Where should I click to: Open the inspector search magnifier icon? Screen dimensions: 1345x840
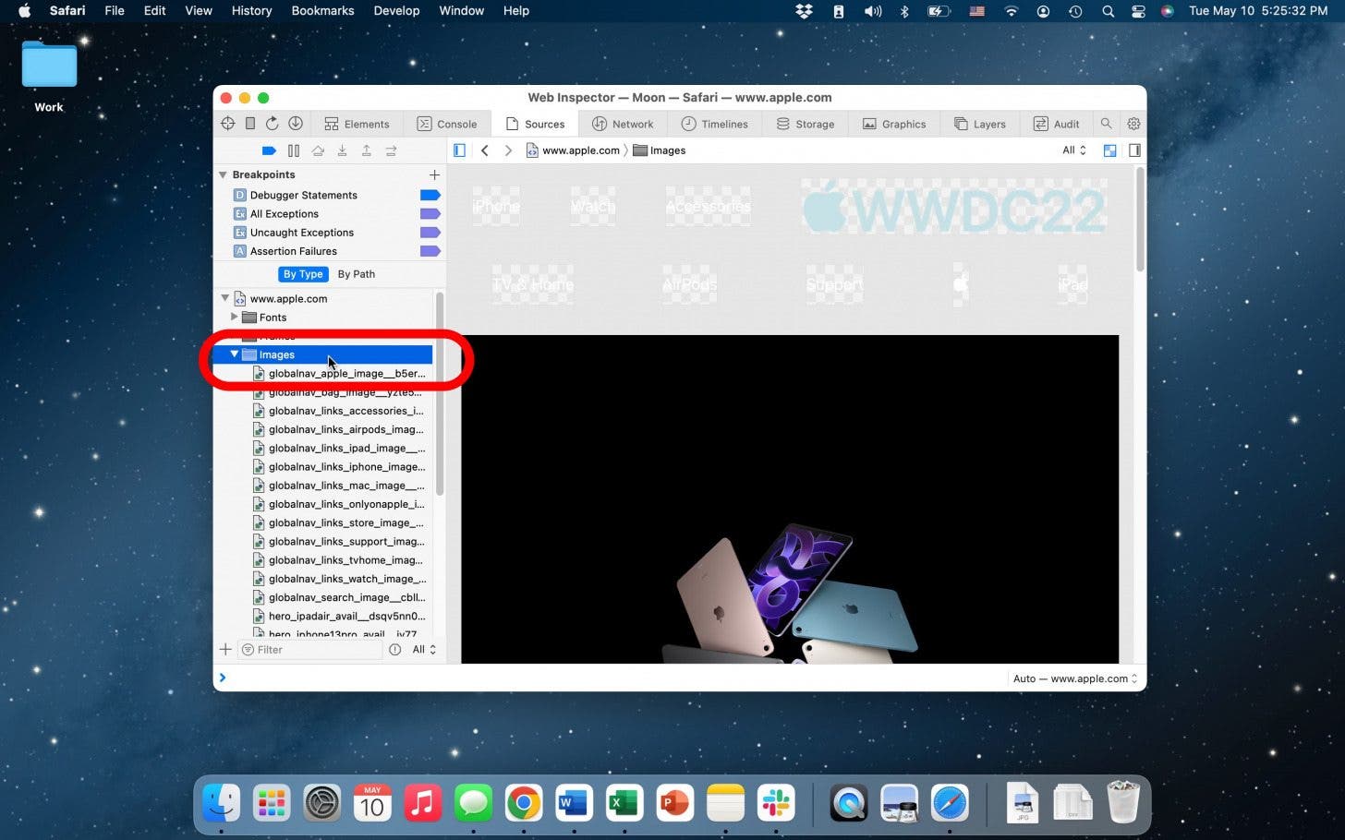1106,124
